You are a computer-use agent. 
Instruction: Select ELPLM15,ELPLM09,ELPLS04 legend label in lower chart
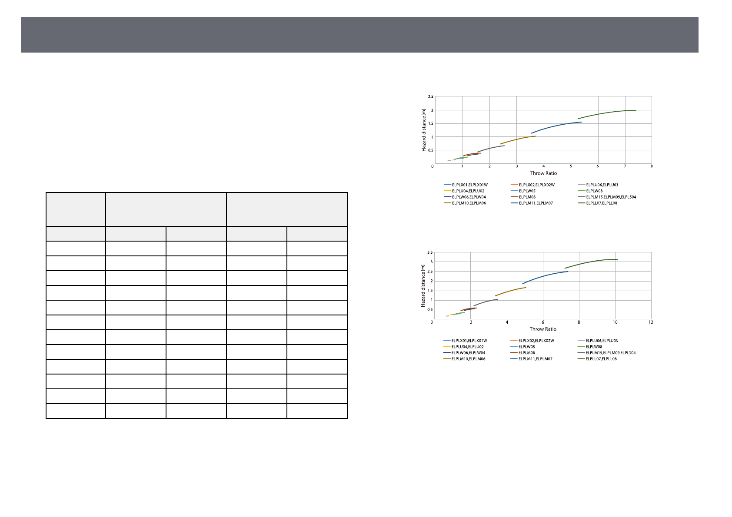click(x=610, y=353)
